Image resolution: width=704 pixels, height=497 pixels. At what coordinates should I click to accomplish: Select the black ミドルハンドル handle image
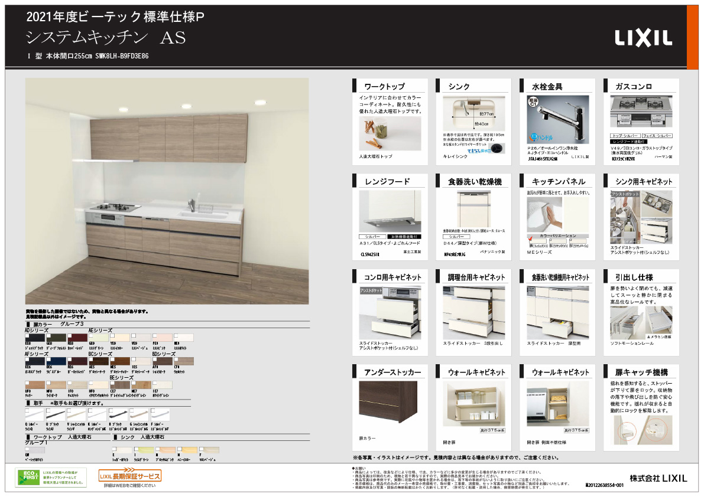tap(118, 414)
